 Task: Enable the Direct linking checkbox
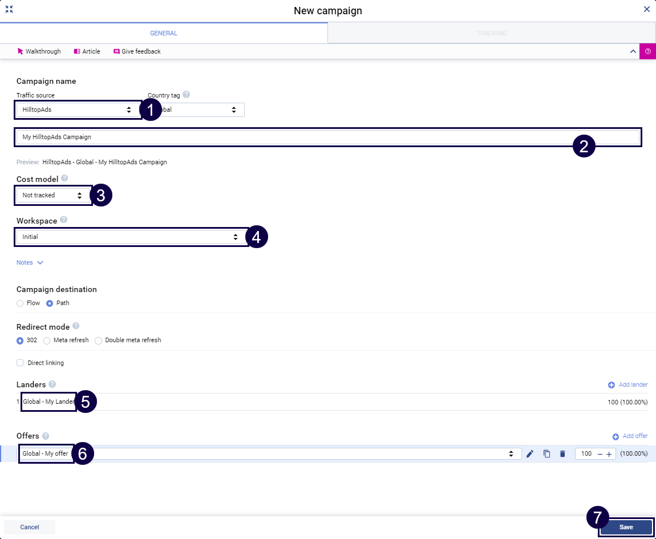tap(21, 363)
